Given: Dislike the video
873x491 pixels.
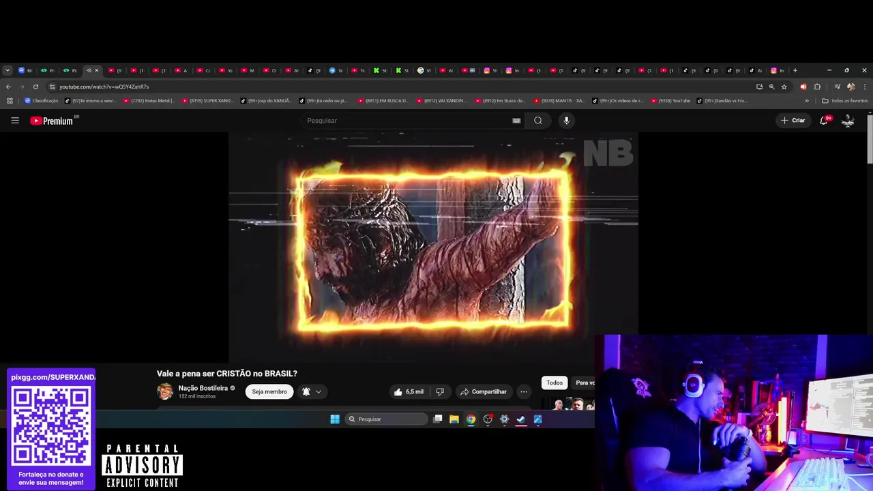Looking at the screenshot, I should click(x=440, y=391).
